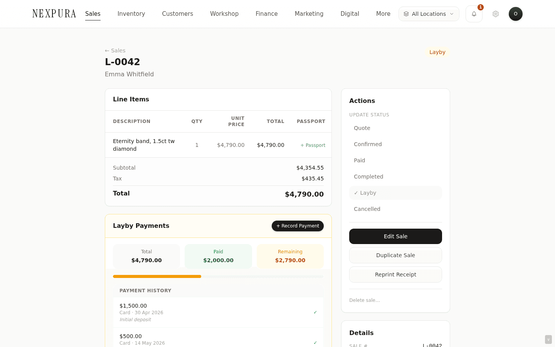The height and width of the screenshot is (347, 555).
Task: Click the Delete sale link
Action: coord(365,300)
